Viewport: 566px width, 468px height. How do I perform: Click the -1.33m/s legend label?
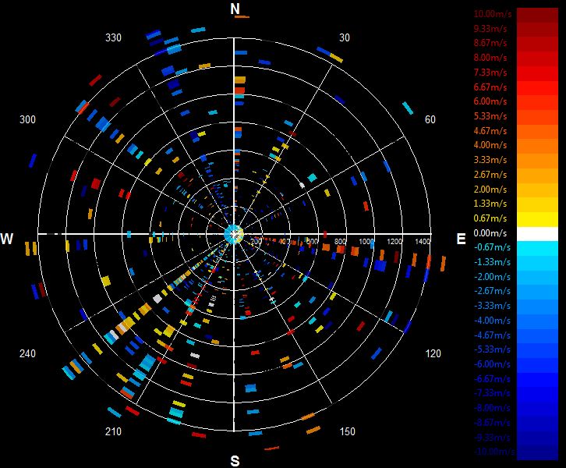tap(492, 262)
